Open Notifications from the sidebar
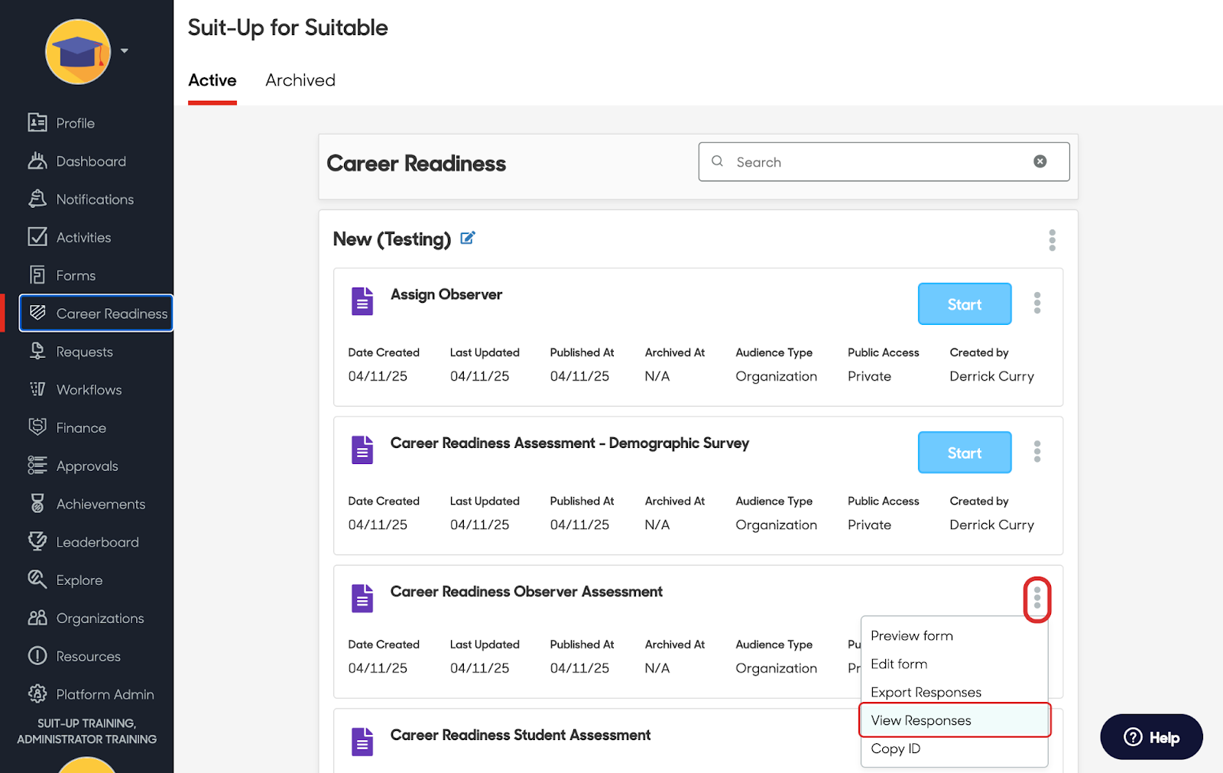Image resolution: width=1223 pixels, height=773 pixels. tap(80, 200)
